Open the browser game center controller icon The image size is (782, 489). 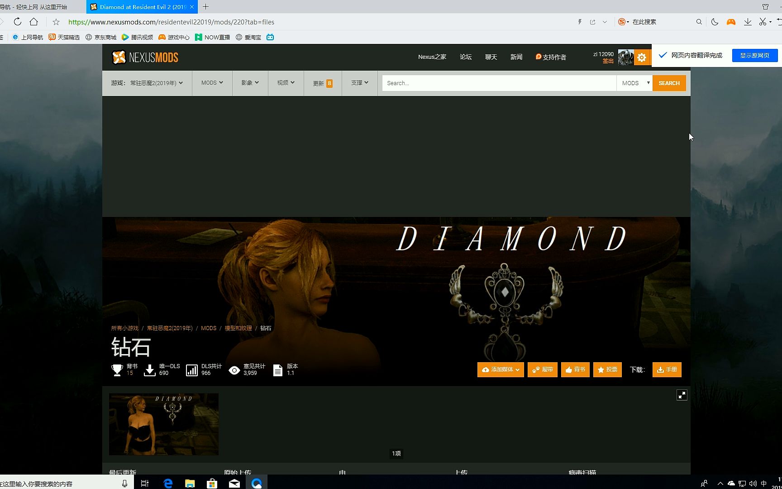pos(731,21)
